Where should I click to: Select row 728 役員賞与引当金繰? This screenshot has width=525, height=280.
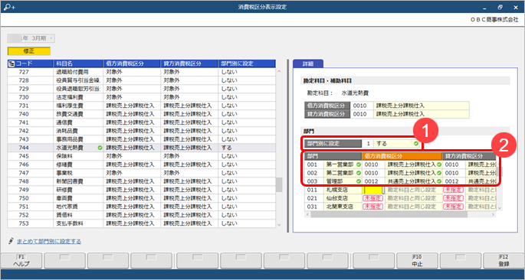141,80
